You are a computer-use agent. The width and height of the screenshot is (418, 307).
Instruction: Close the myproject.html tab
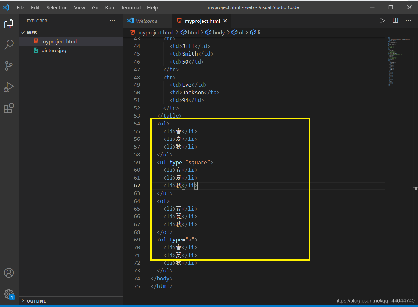point(225,21)
